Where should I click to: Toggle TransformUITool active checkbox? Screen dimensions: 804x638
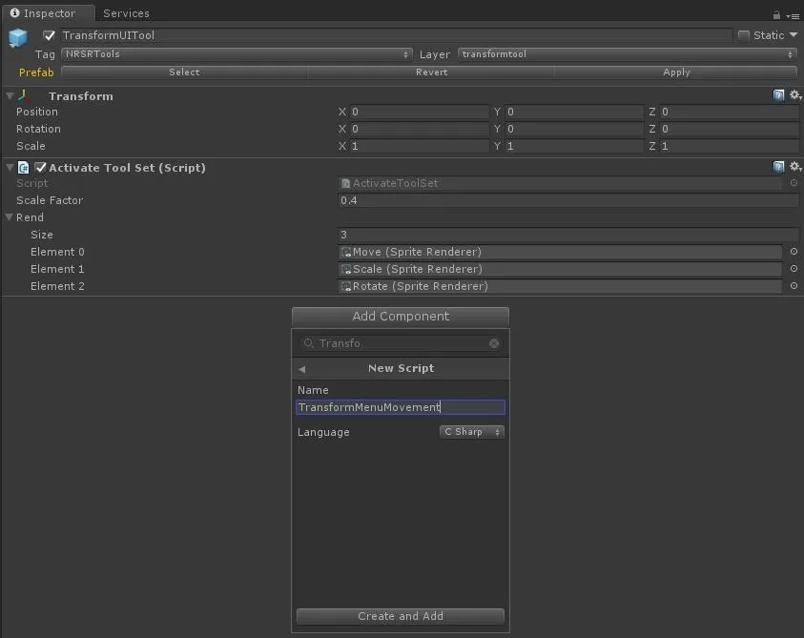(49, 35)
